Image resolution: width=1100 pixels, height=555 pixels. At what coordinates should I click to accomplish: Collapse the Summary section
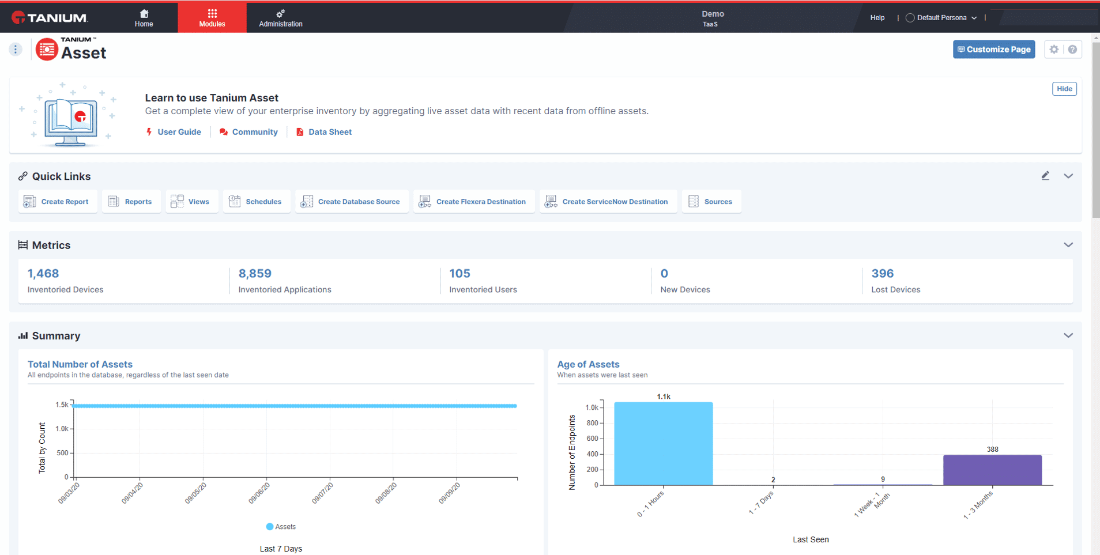click(x=1068, y=335)
